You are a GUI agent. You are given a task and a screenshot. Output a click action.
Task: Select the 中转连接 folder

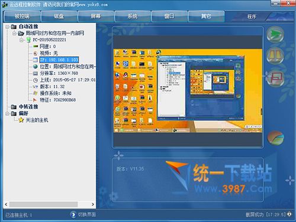click(x=28, y=107)
